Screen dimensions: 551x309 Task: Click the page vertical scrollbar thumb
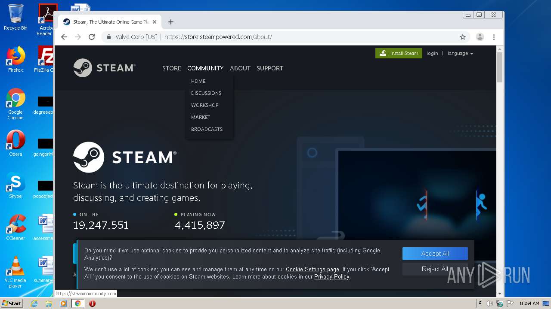(x=500, y=67)
